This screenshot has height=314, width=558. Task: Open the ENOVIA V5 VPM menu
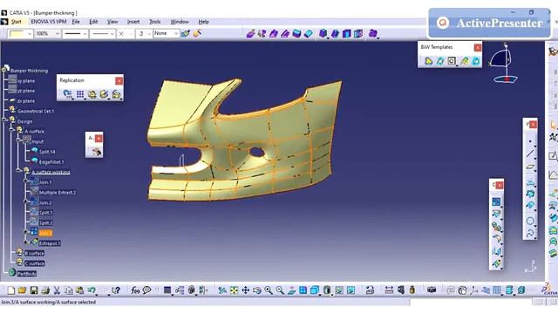tap(49, 22)
